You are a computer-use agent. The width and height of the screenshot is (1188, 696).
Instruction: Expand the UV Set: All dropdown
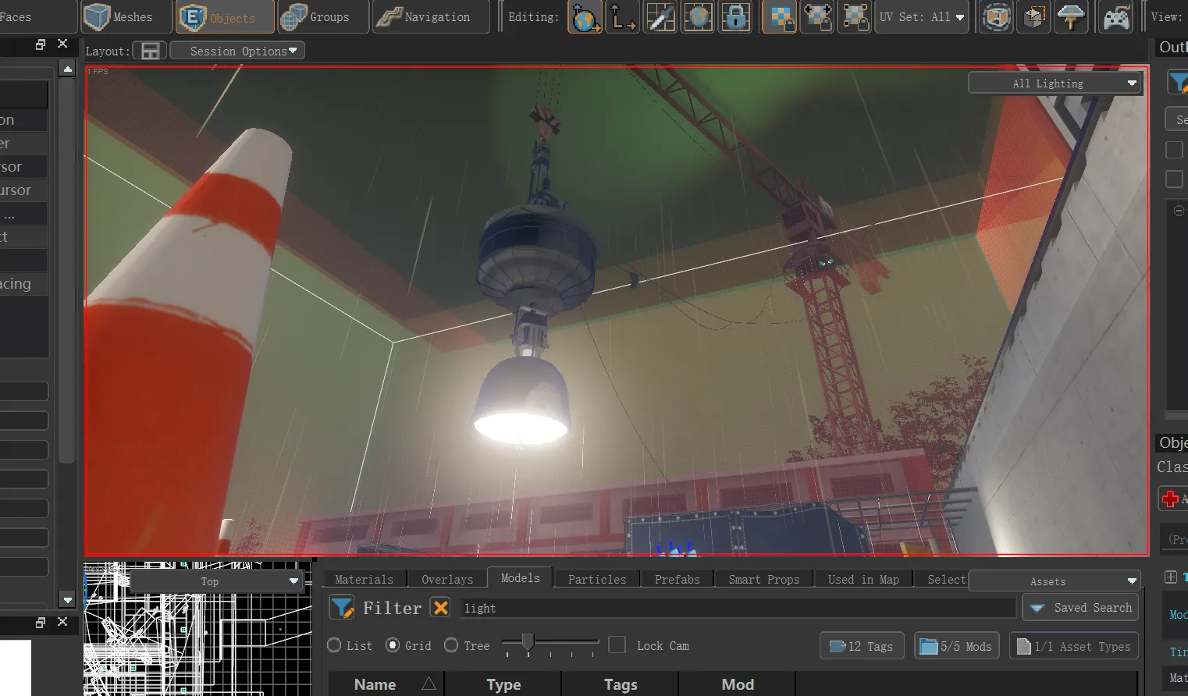point(922,16)
